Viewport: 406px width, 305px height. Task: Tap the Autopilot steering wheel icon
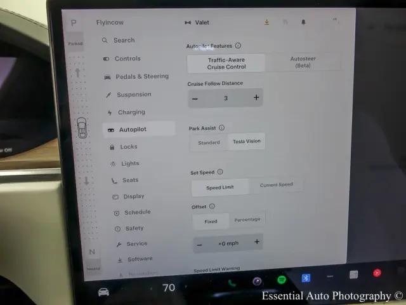(111, 130)
